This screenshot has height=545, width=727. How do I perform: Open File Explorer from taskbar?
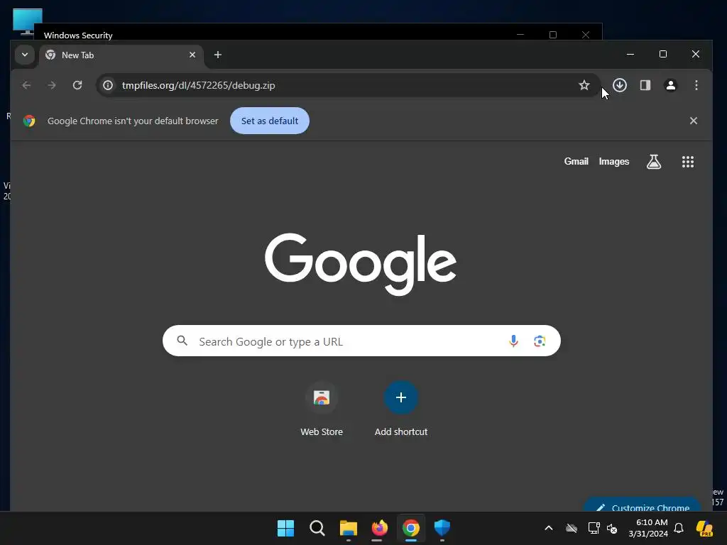pyautogui.click(x=348, y=528)
